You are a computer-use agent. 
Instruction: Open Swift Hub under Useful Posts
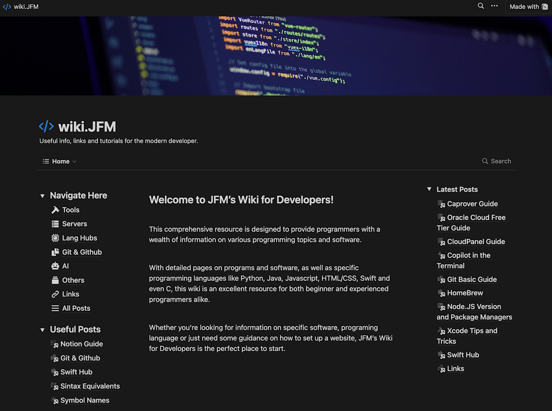point(76,372)
